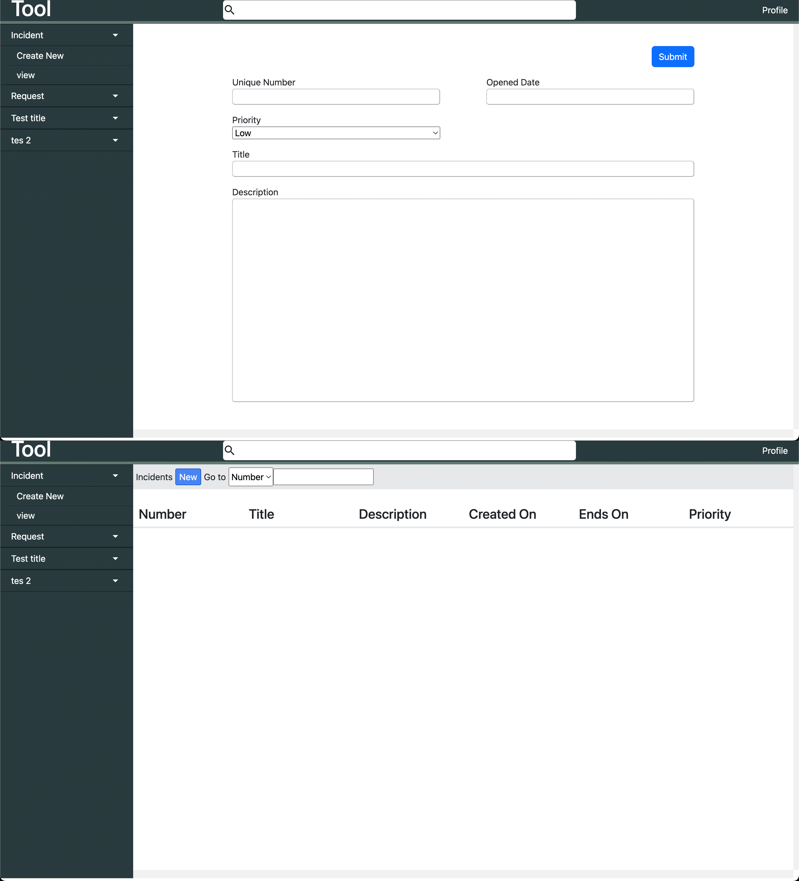Click the Go to search text box
This screenshot has height=881, width=799.
click(x=323, y=477)
